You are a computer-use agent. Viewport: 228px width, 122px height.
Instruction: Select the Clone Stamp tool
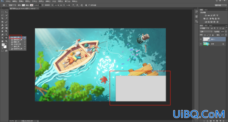tap(2, 25)
